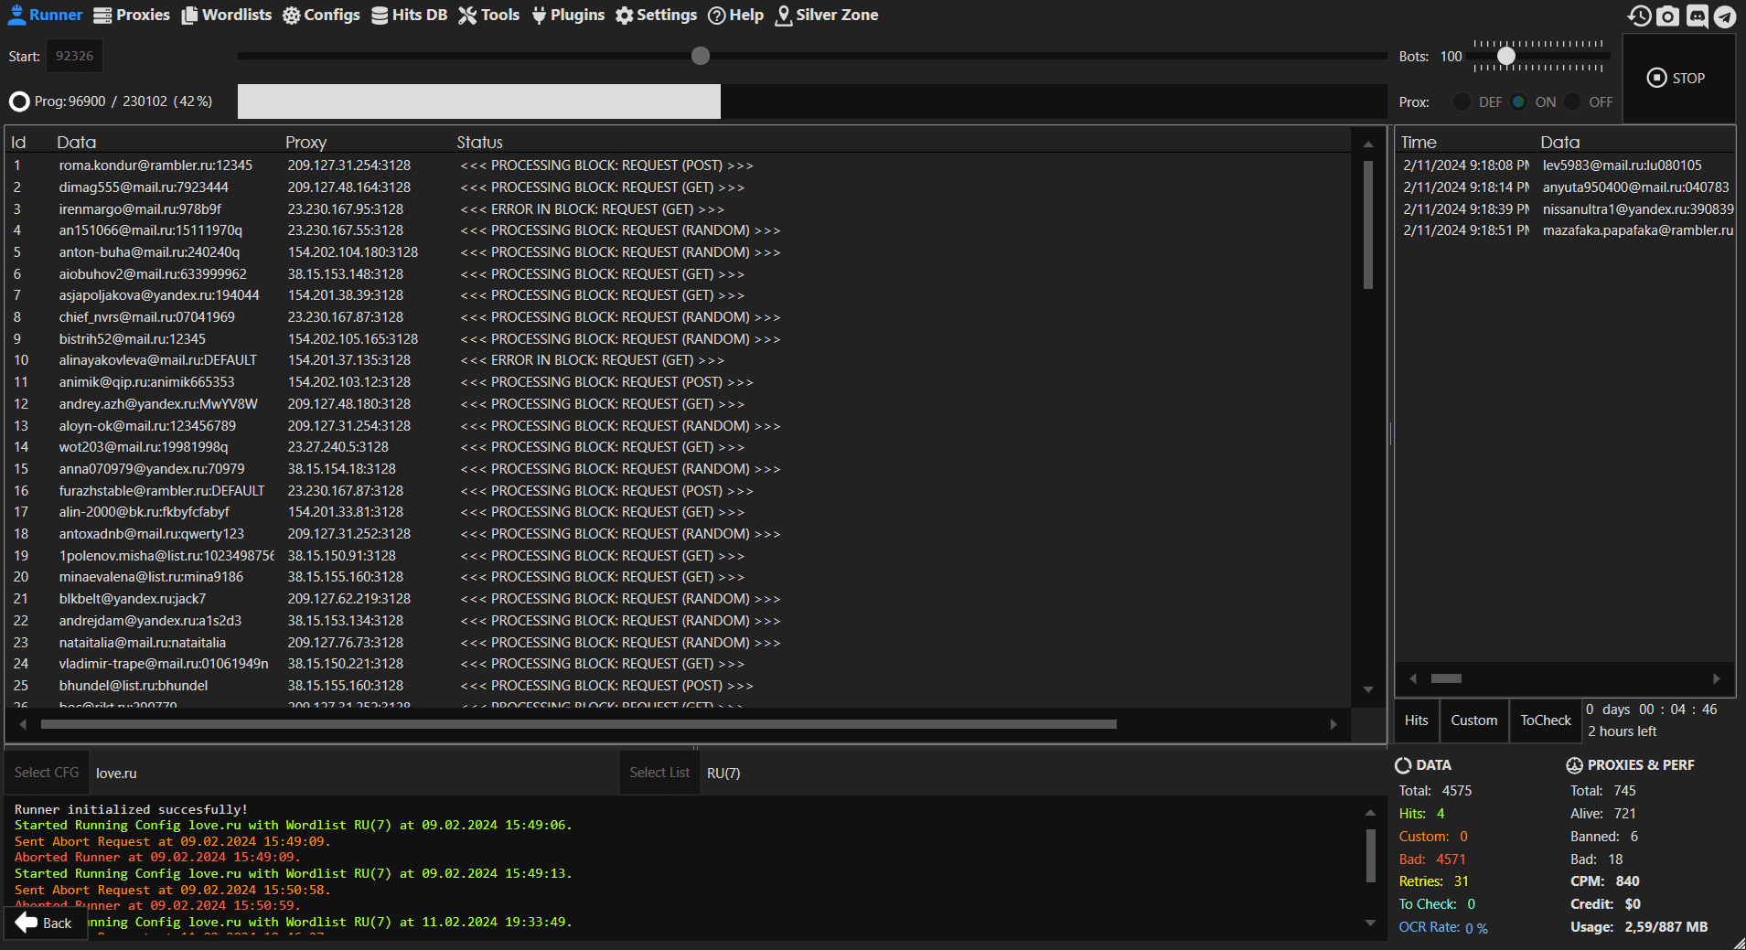Click the bot list scroll-up arrow

[x=1368, y=144]
